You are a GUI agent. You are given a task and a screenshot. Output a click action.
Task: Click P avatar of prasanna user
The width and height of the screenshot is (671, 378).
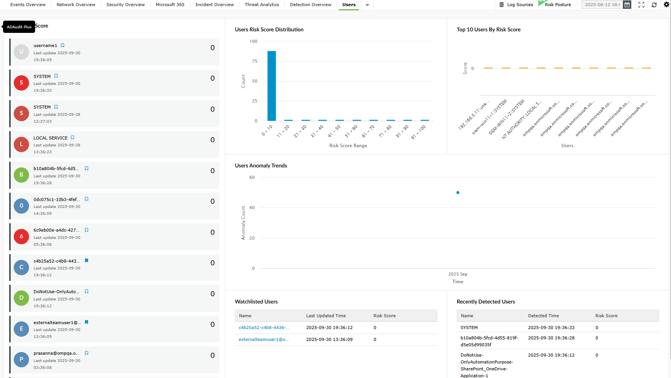pyautogui.click(x=21, y=360)
